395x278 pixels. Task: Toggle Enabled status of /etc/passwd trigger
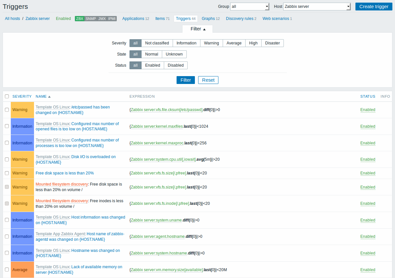[x=368, y=110]
